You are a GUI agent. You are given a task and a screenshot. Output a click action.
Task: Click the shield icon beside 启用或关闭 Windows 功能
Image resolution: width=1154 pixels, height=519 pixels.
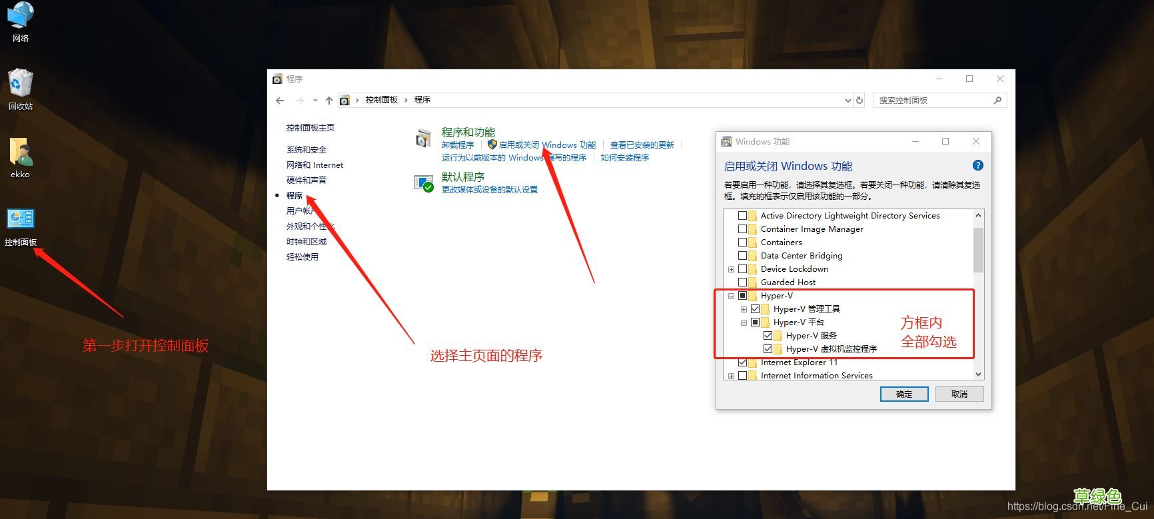[492, 145]
